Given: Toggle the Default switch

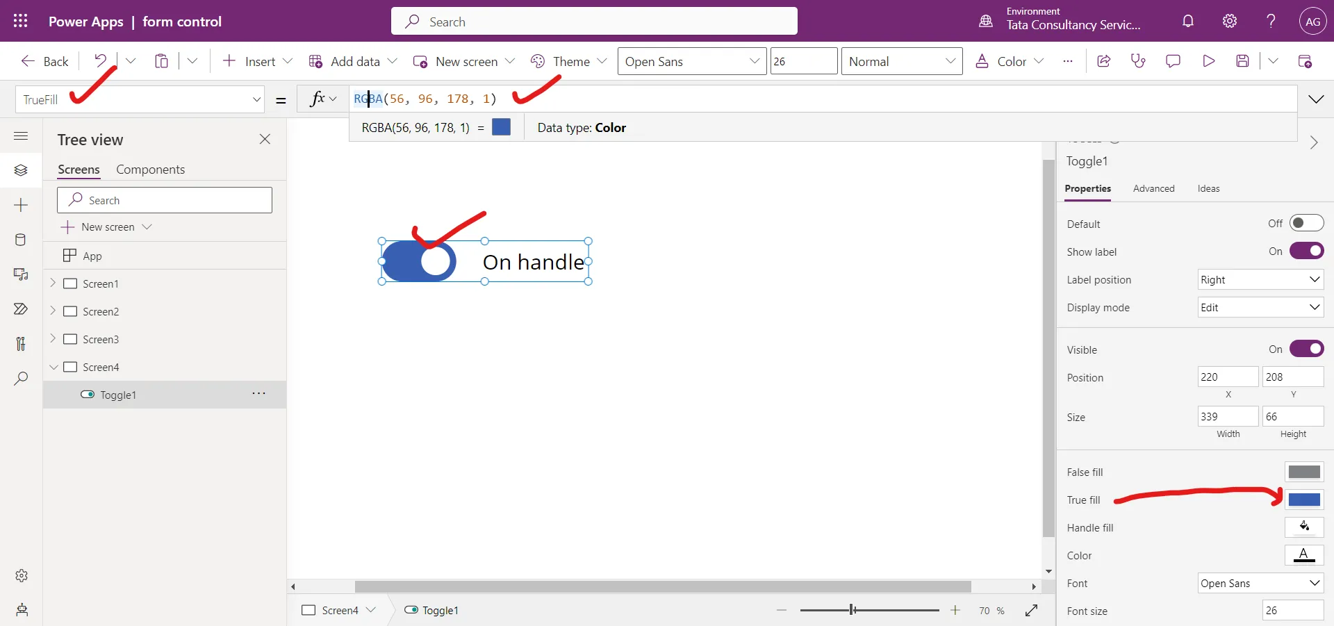Looking at the screenshot, I should [x=1307, y=223].
